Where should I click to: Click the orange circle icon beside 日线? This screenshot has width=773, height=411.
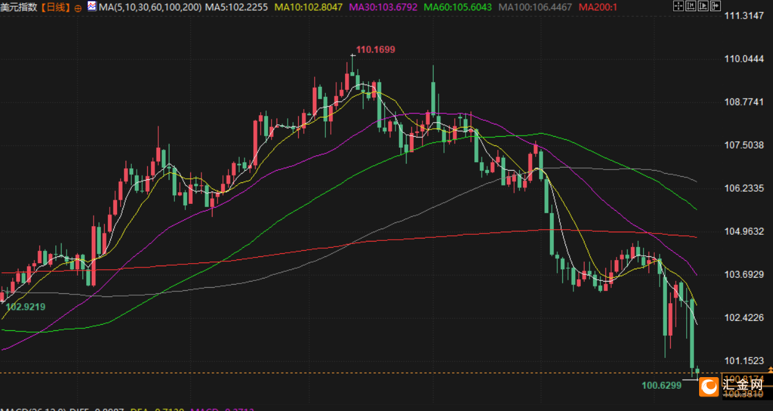78,9
